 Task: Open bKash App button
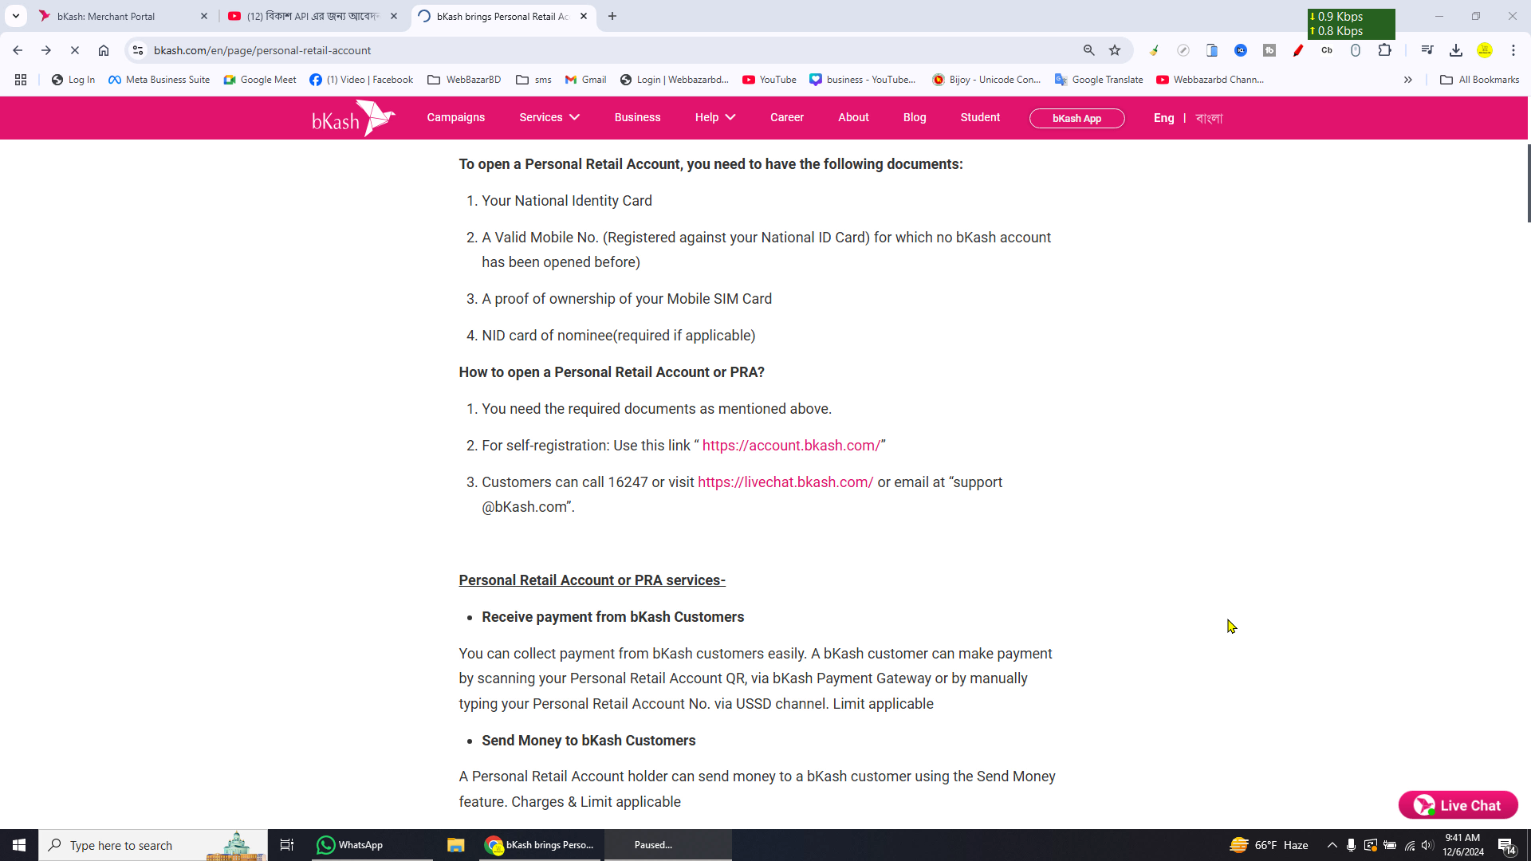tap(1076, 116)
